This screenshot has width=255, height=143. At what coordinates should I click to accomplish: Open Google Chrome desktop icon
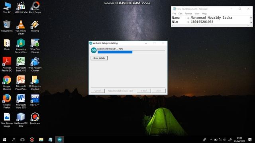(x=7, y=83)
